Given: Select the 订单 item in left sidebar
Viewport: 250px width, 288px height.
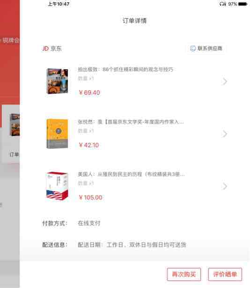Looking at the screenshot, I should point(14,155).
